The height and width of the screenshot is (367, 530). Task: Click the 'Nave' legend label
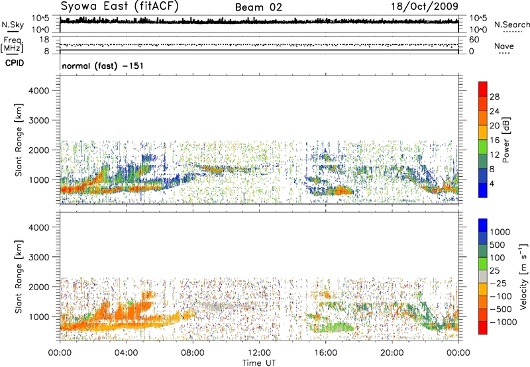(x=504, y=46)
